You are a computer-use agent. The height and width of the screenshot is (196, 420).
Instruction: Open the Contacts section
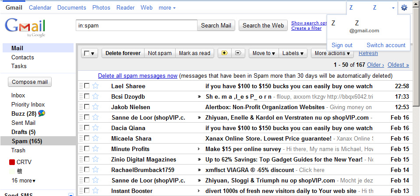(22, 58)
